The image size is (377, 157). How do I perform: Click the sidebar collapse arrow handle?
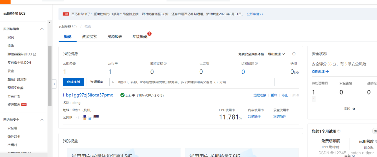[54, 84]
